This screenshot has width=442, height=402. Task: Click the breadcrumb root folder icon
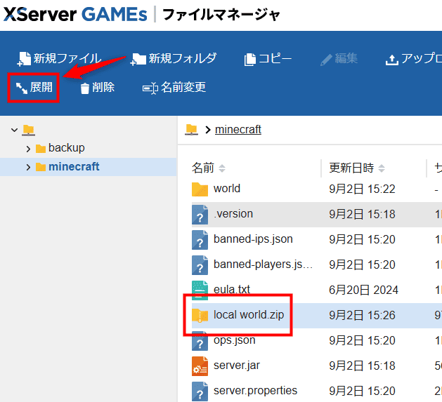coord(191,130)
